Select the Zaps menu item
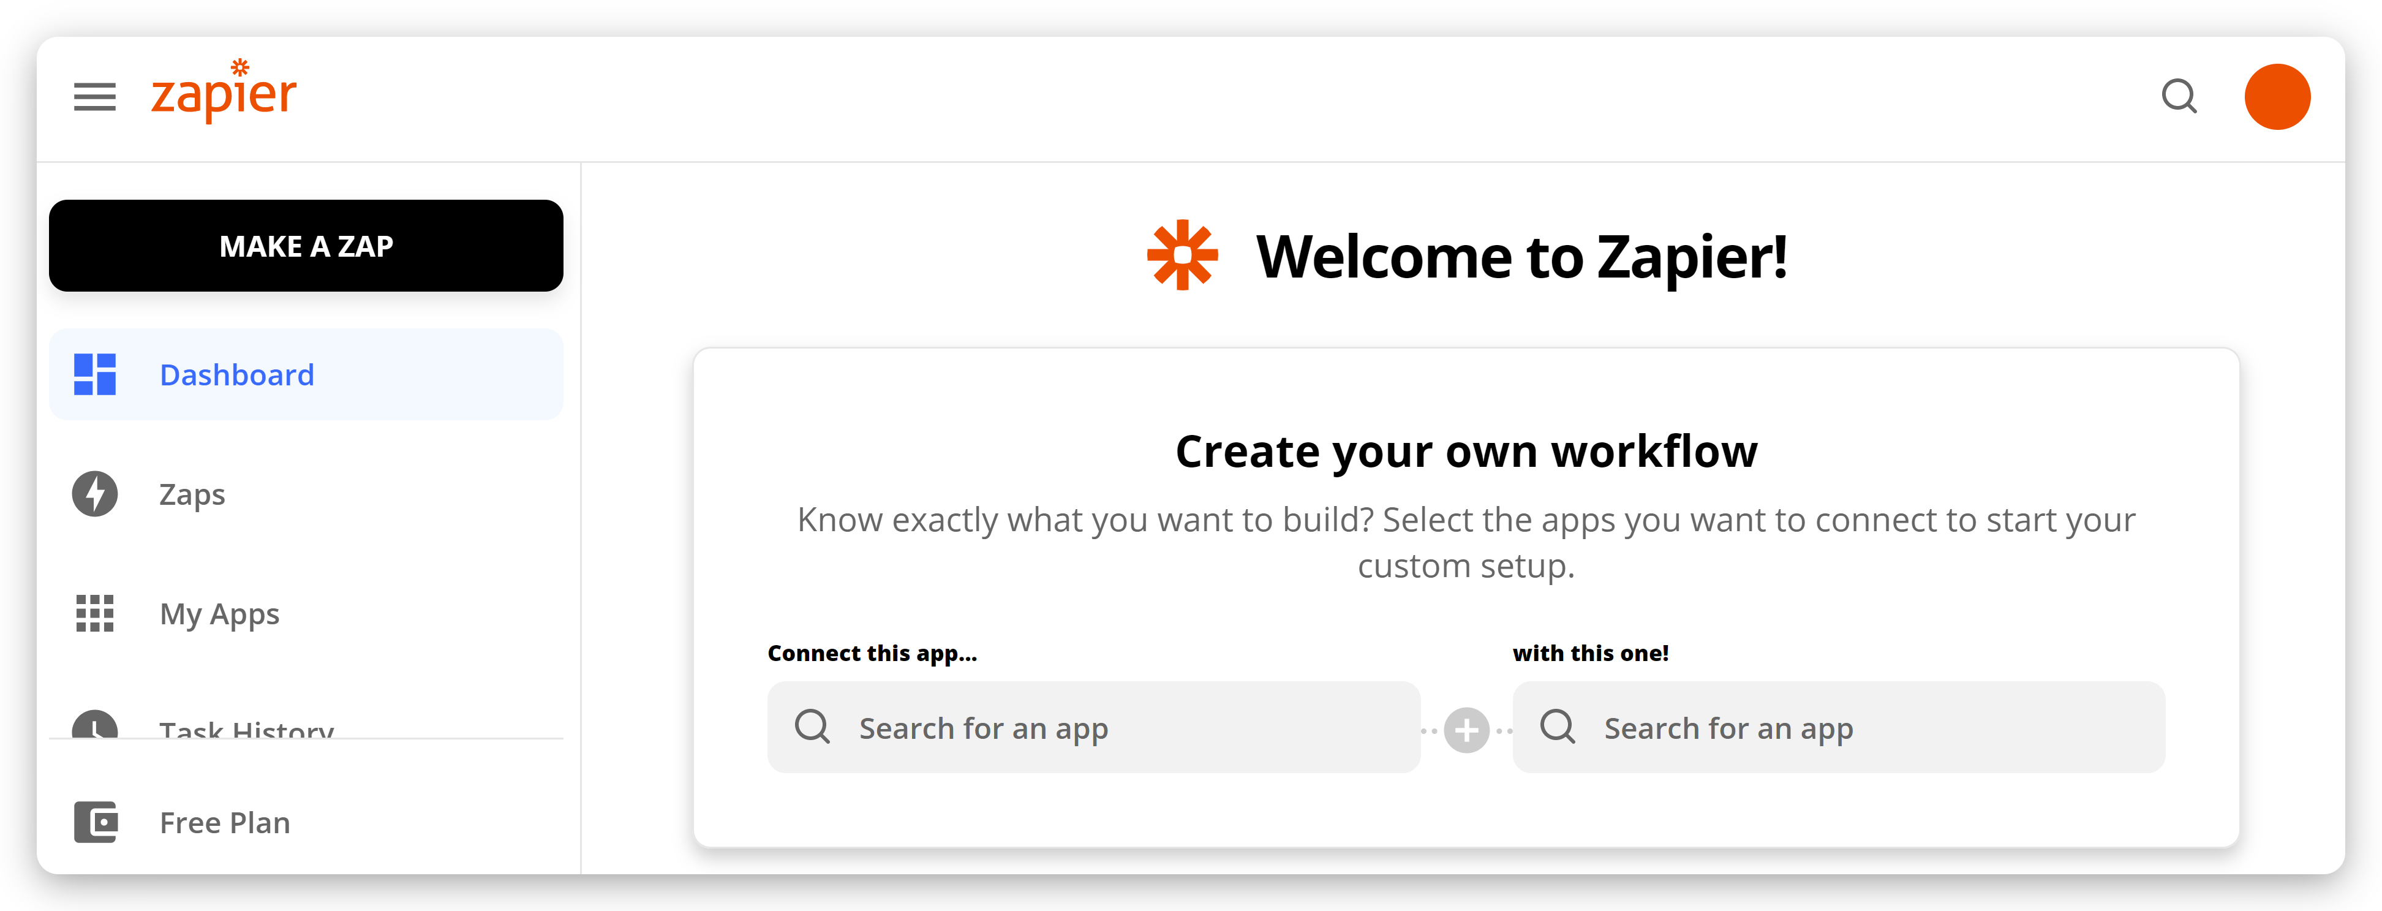 (x=193, y=493)
